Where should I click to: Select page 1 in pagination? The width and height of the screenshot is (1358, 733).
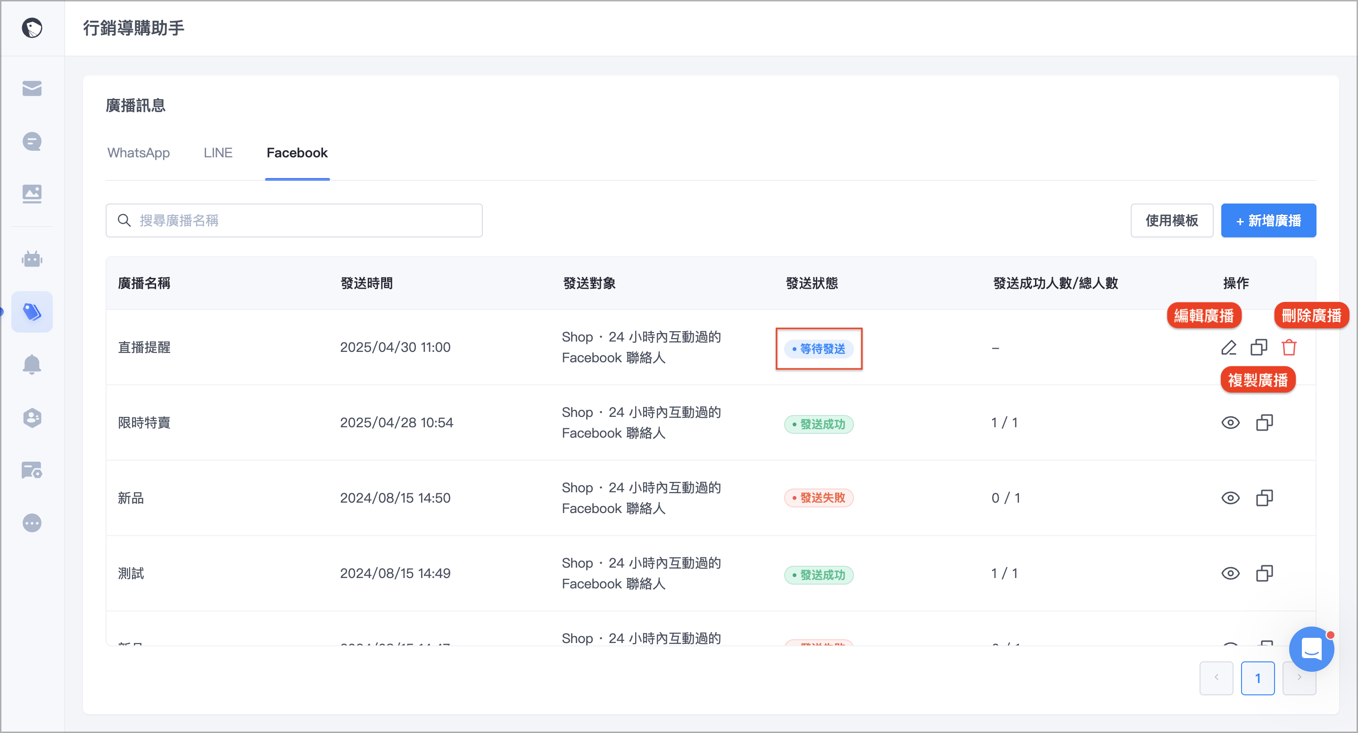(1258, 678)
